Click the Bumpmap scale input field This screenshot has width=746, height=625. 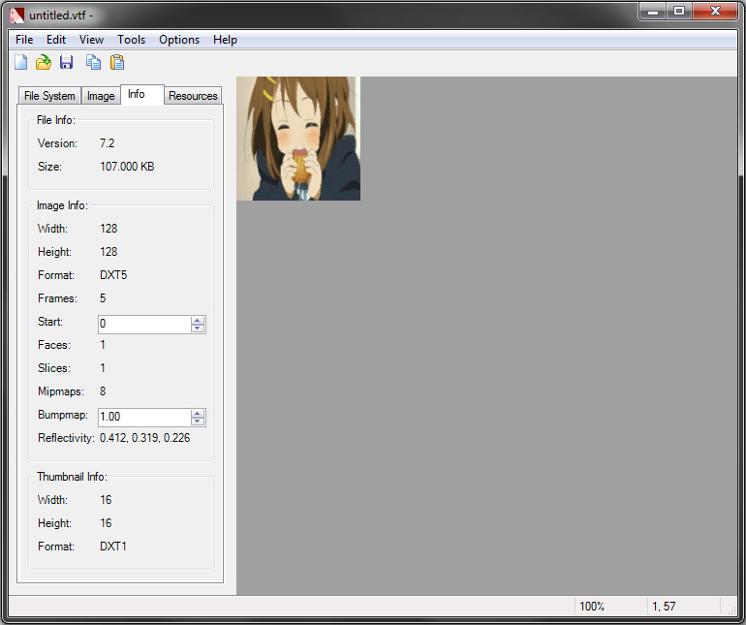click(x=144, y=417)
